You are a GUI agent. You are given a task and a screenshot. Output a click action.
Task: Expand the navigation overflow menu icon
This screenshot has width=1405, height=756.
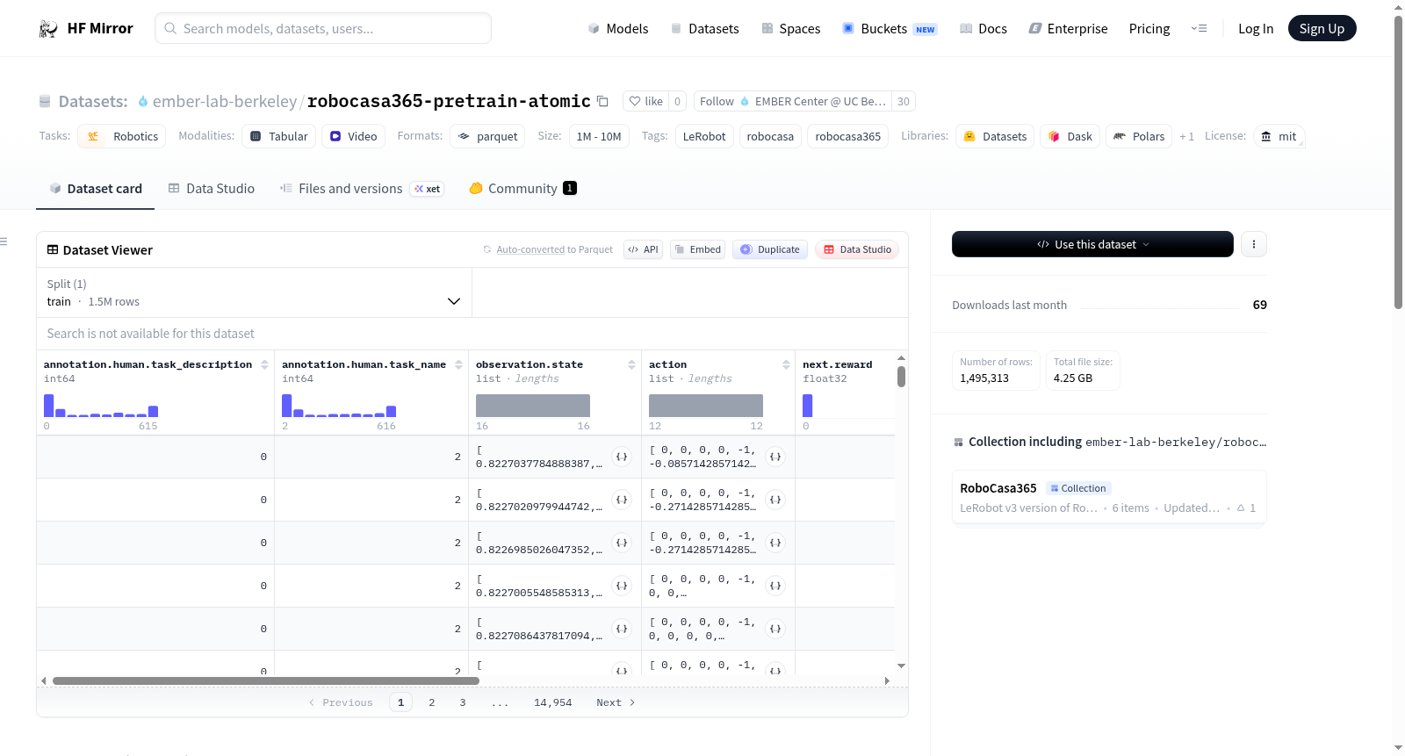pos(1199,29)
